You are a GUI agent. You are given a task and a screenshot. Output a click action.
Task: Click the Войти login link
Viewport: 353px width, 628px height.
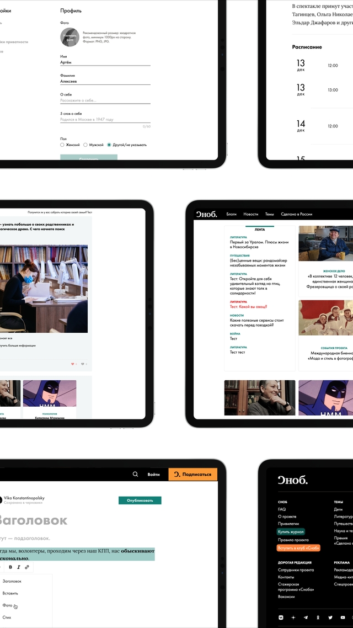coord(154,474)
